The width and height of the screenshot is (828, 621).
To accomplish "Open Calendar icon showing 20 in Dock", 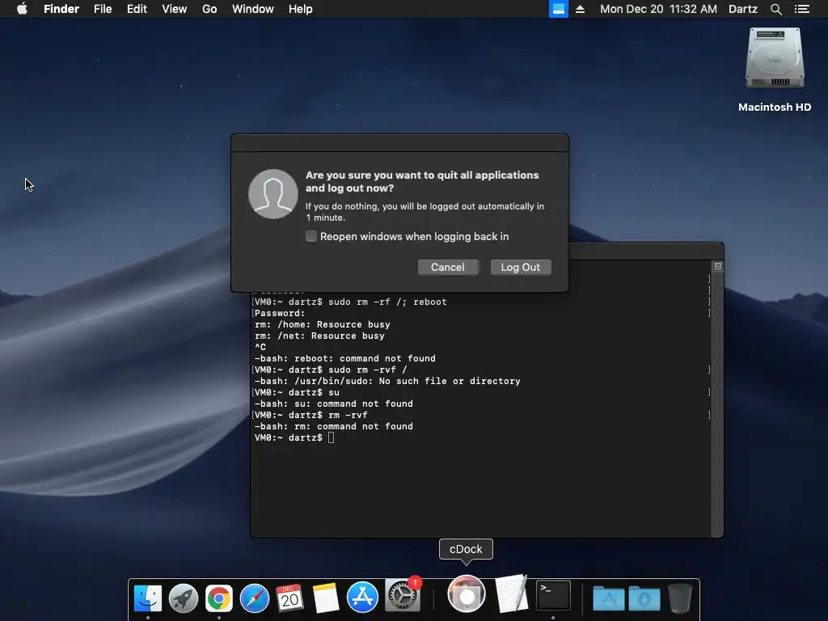I will 289,598.
